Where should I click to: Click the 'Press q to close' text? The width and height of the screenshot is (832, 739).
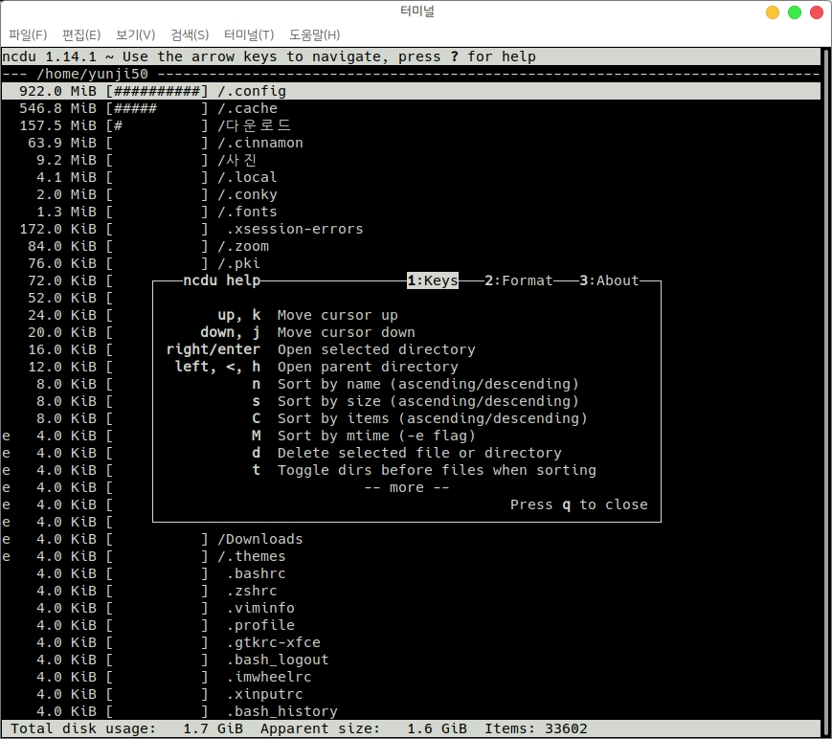point(578,504)
